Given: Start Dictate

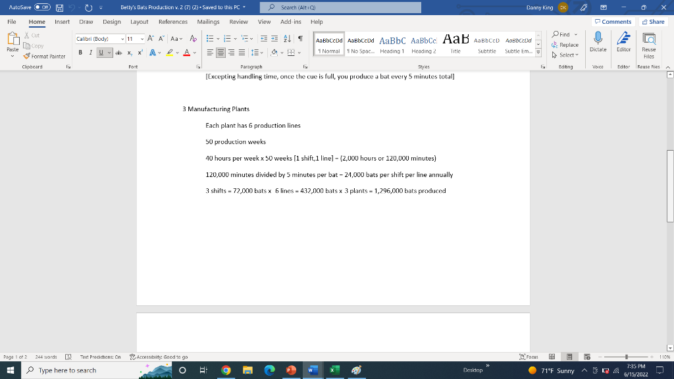Looking at the screenshot, I should (x=598, y=42).
